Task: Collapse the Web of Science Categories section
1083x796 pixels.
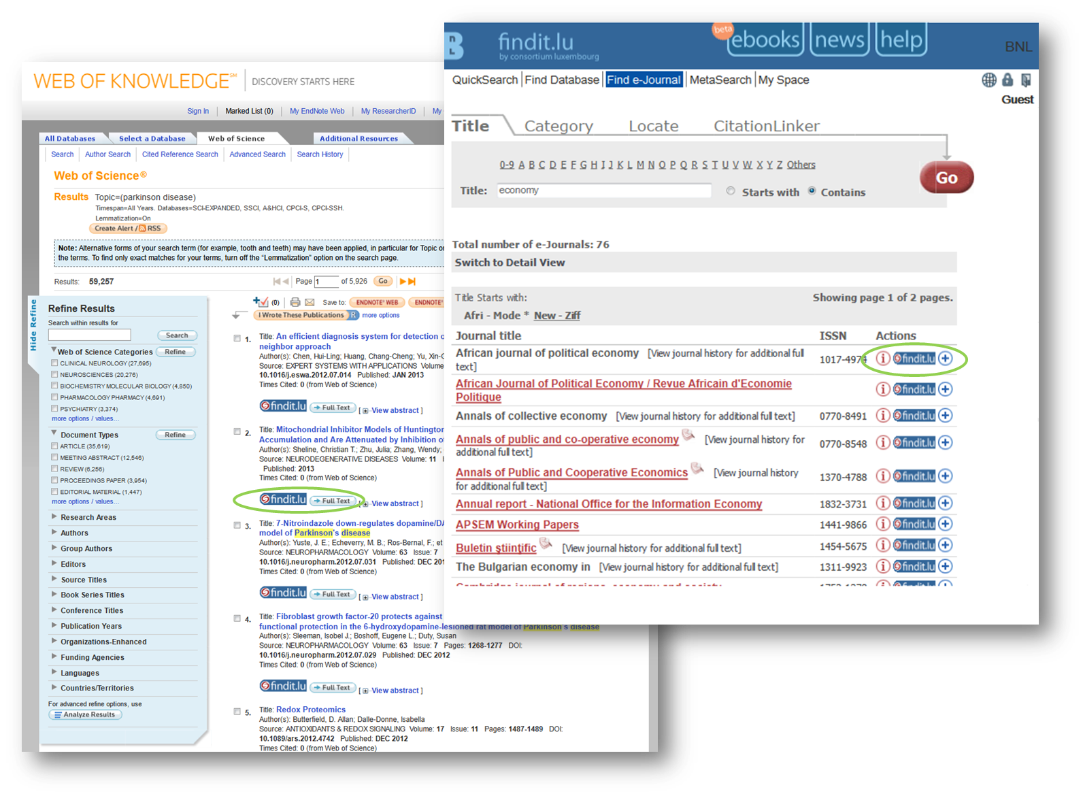Action: [54, 350]
